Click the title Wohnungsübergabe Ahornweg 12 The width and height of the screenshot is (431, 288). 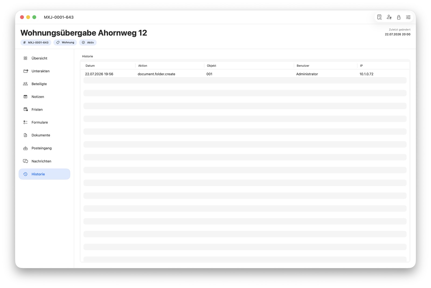tap(84, 33)
